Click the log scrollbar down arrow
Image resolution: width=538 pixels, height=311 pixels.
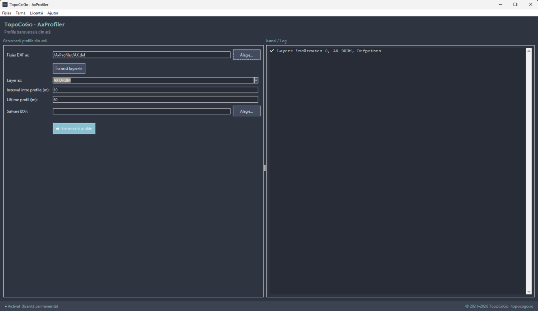529,292
